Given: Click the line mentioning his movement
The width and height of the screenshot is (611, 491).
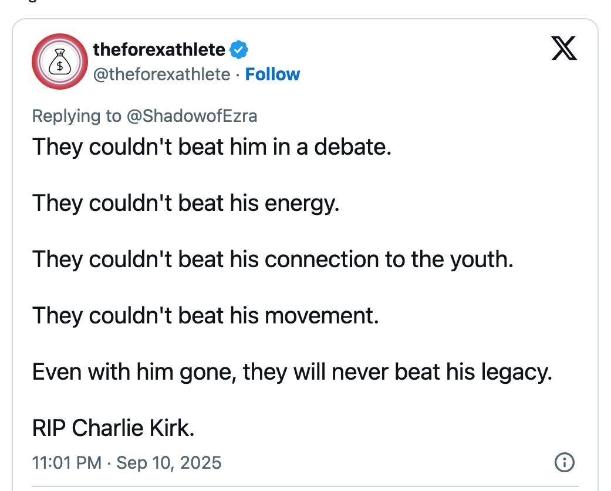Looking at the screenshot, I should point(205,315).
